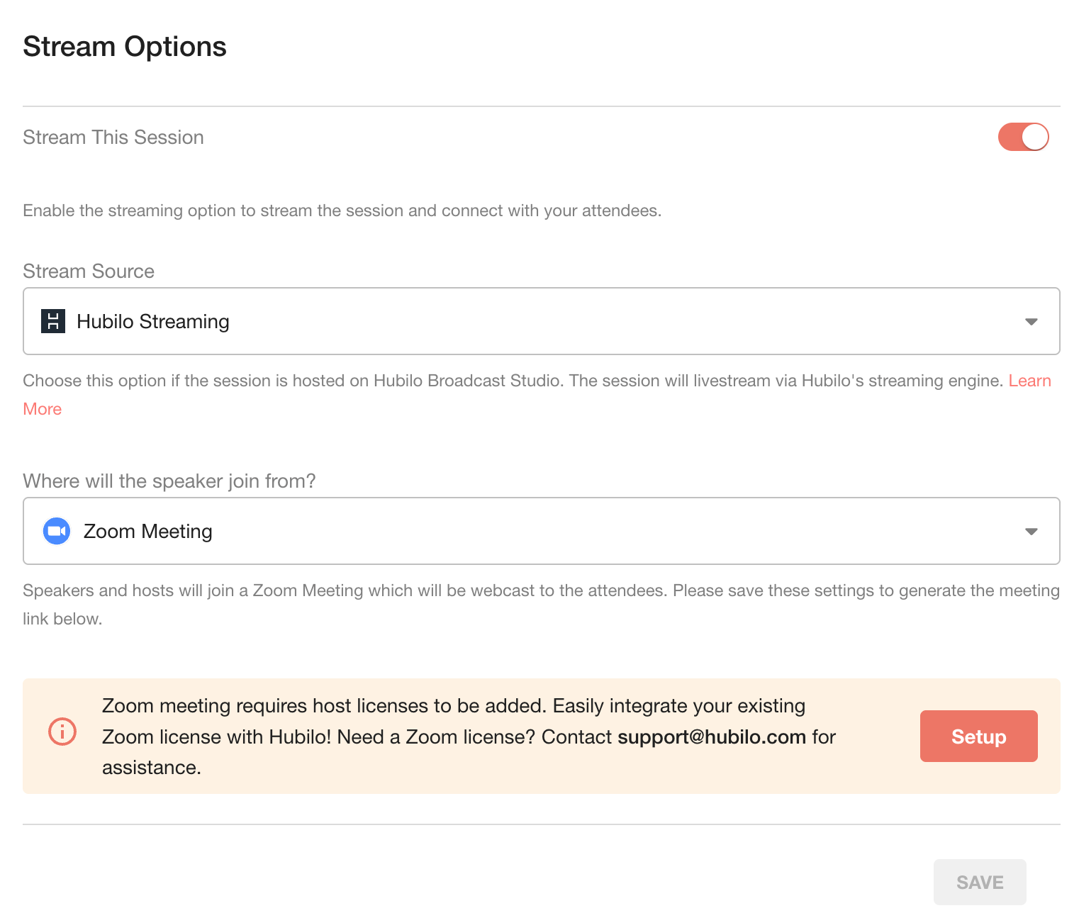The height and width of the screenshot is (913, 1079).
Task: Click the support@hubilo.com email address
Action: pyautogui.click(x=711, y=737)
